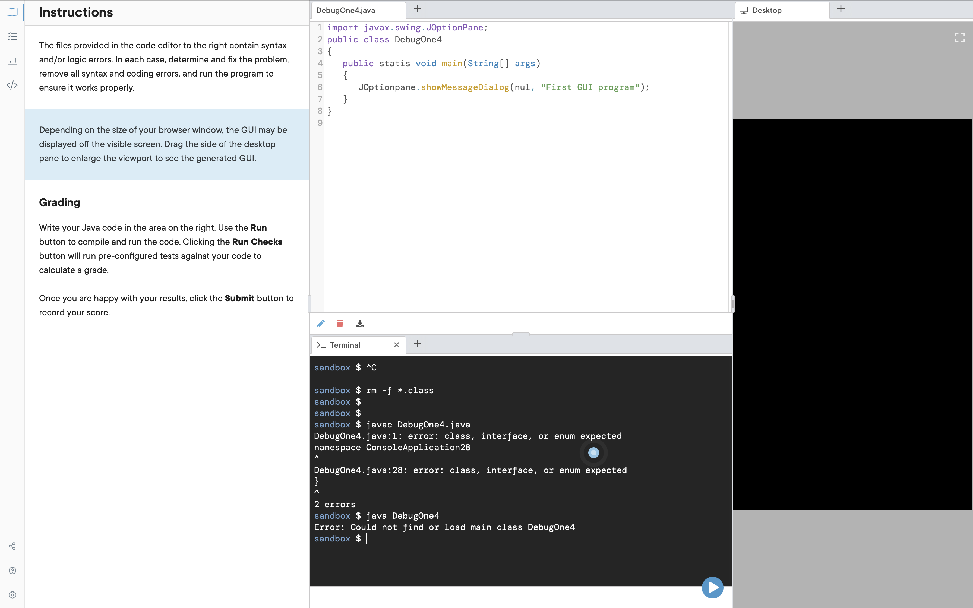Click the 'javac DebugOne4.java' terminal command
This screenshot has height=608, width=973.
point(418,425)
